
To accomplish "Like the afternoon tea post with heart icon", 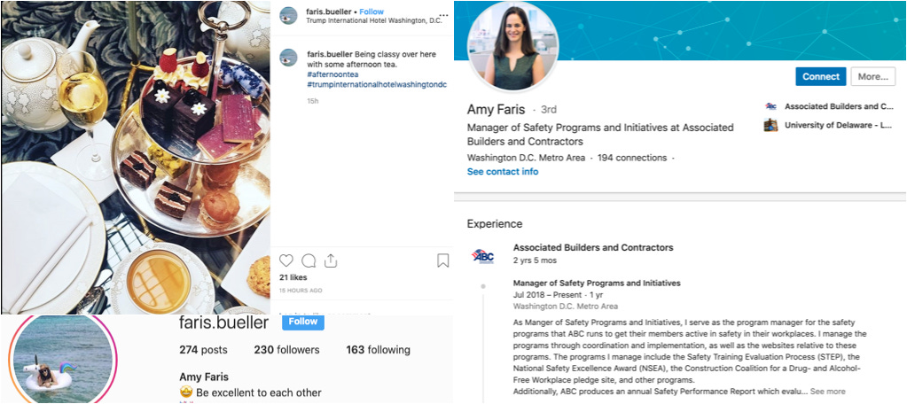I will pos(286,260).
